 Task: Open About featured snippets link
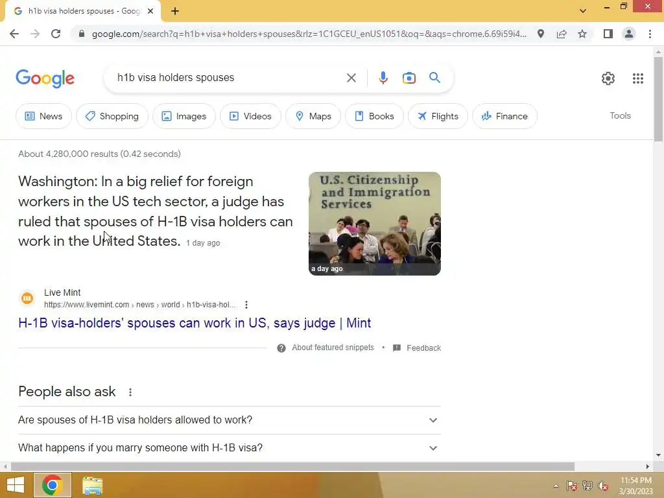[x=333, y=348]
